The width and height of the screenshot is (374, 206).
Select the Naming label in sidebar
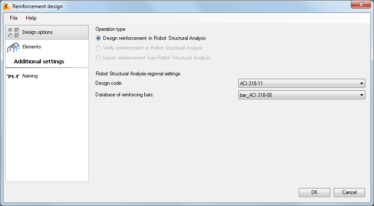(x=30, y=76)
